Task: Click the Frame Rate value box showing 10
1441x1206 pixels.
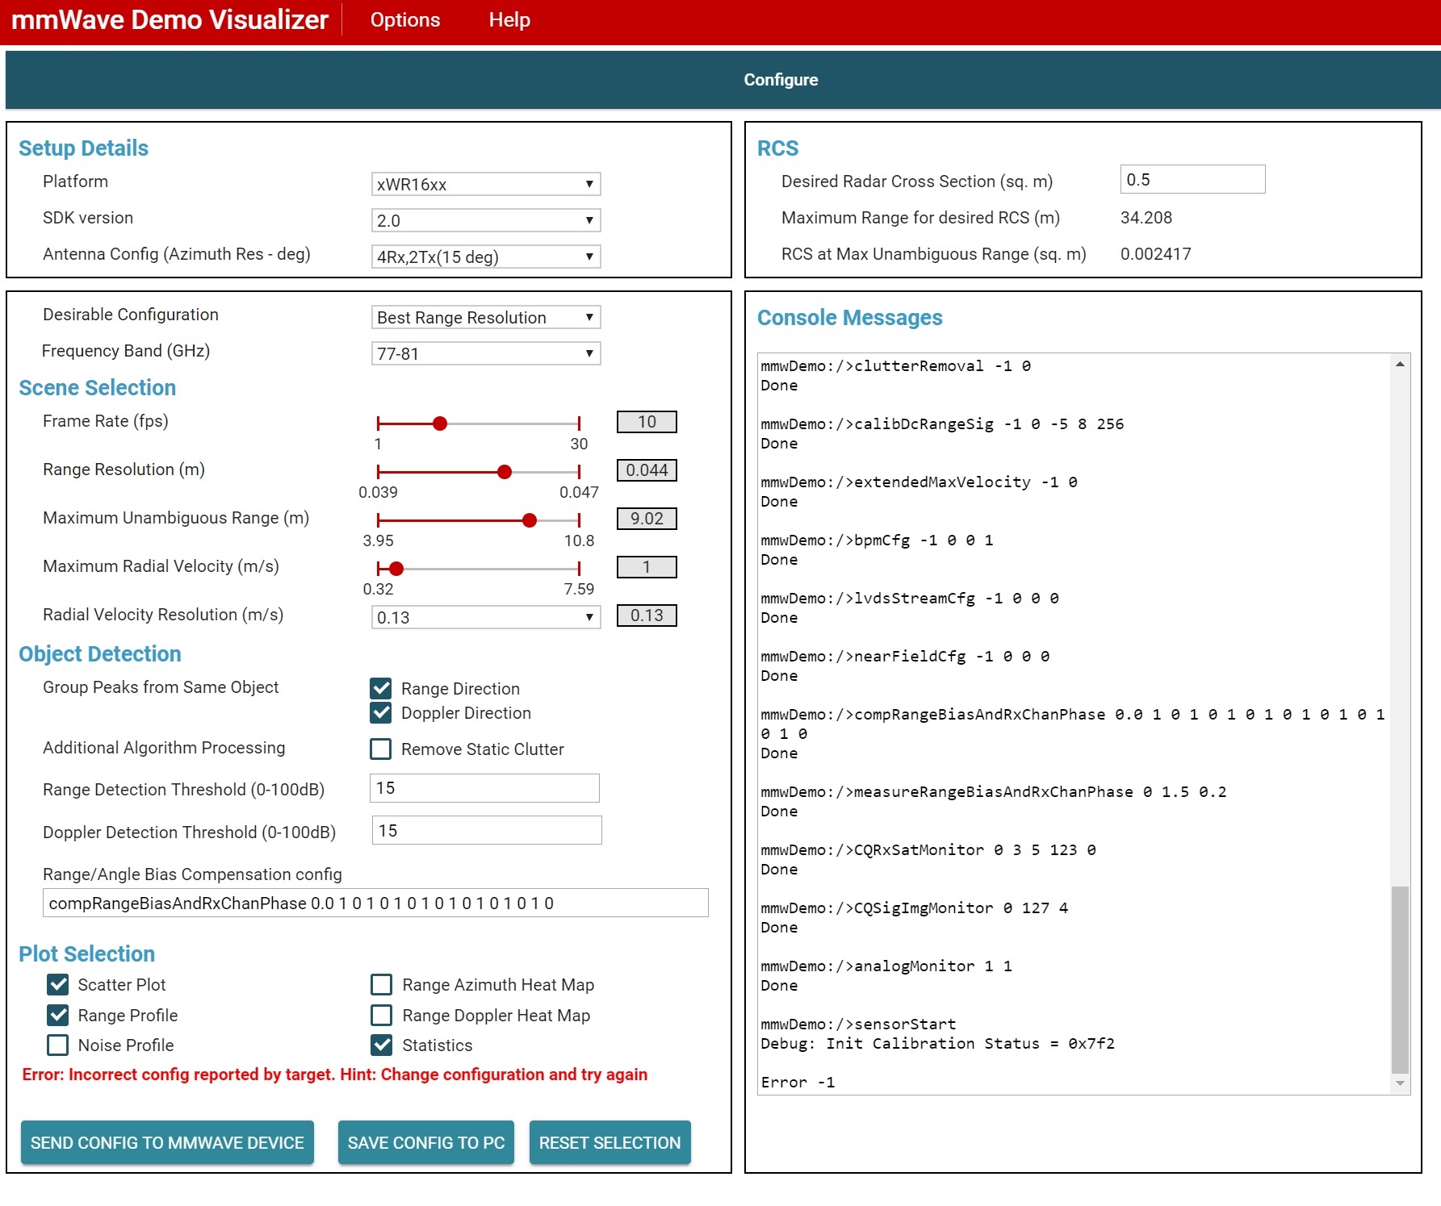Action: (x=647, y=422)
